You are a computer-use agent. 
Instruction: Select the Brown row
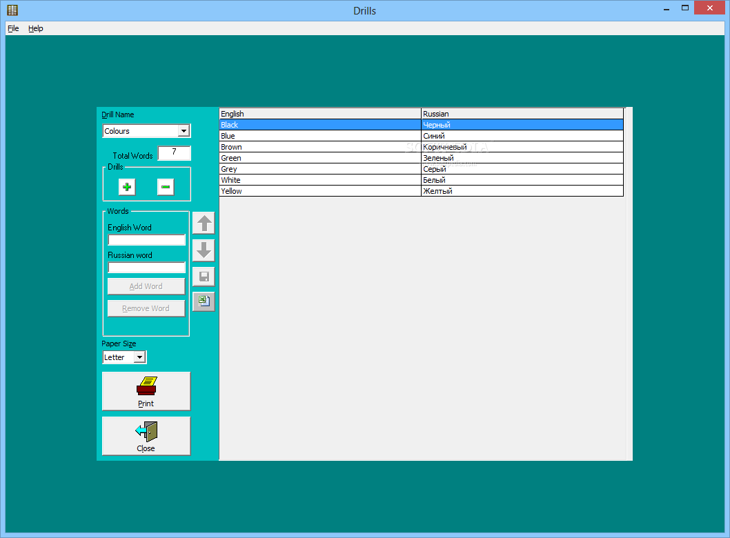point(422,147)
